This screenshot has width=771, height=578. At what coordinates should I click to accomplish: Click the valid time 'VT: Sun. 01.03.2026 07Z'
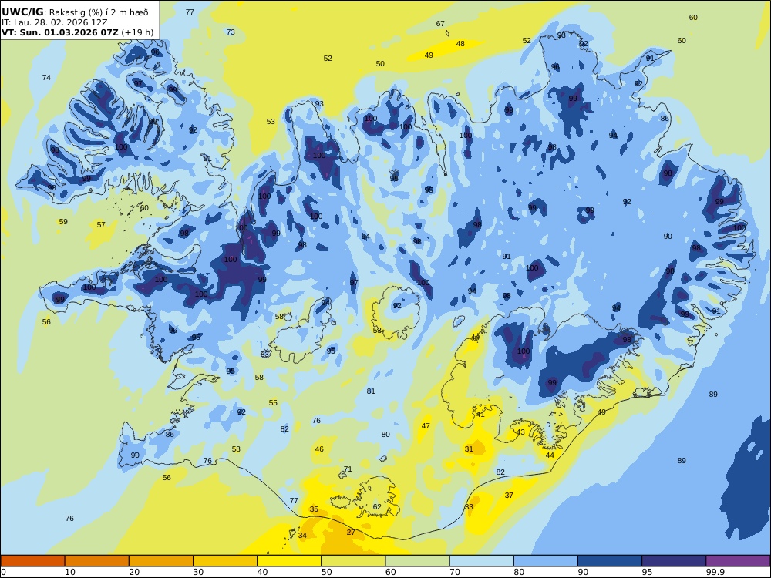click(x=60, y=32)
